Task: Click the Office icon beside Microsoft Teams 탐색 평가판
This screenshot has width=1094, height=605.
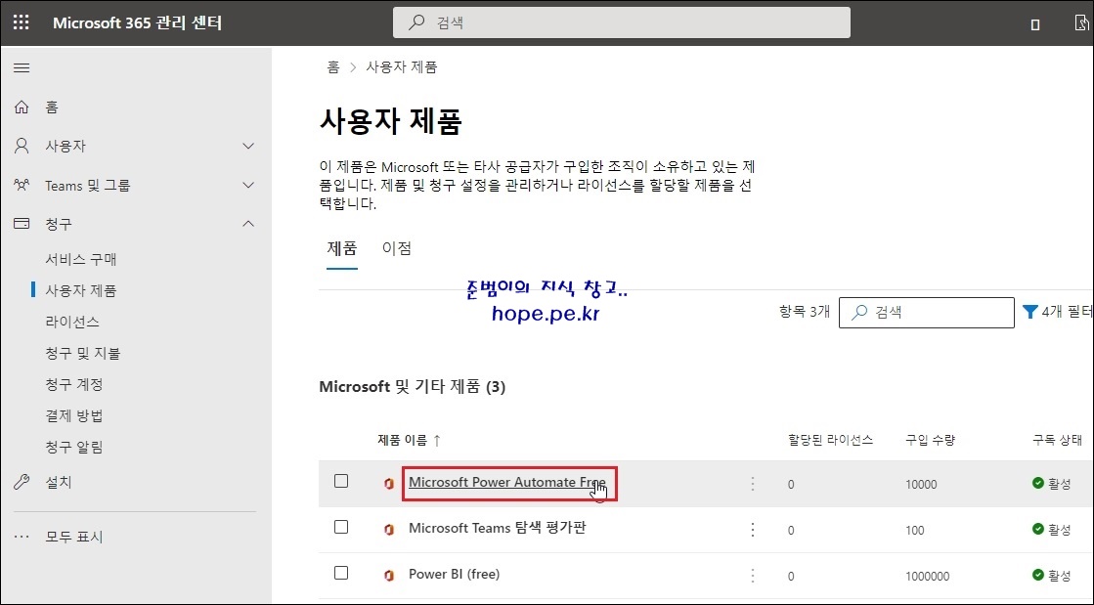Action: [389, 529]
